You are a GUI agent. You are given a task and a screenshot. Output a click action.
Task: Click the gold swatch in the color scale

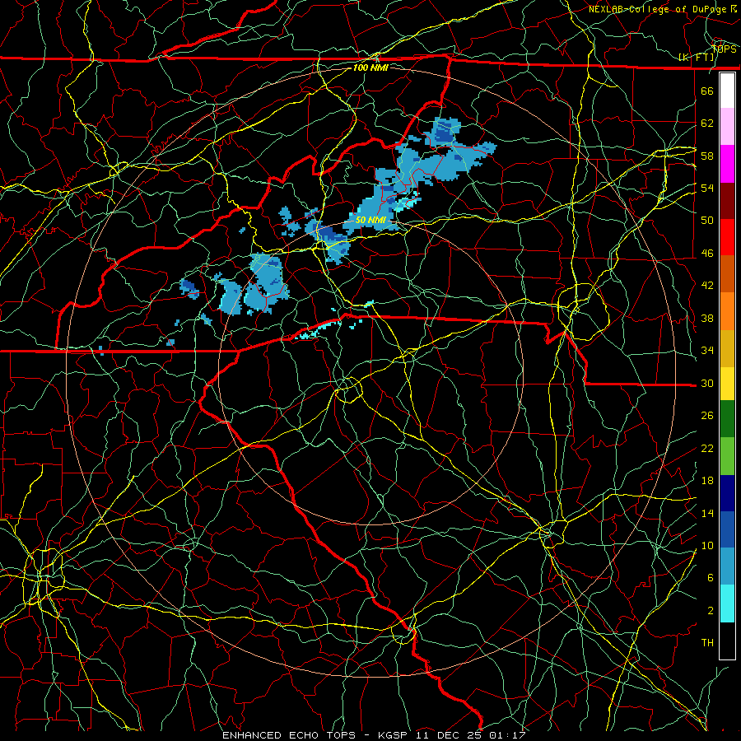pyautogui.click(x=727, y=348)
